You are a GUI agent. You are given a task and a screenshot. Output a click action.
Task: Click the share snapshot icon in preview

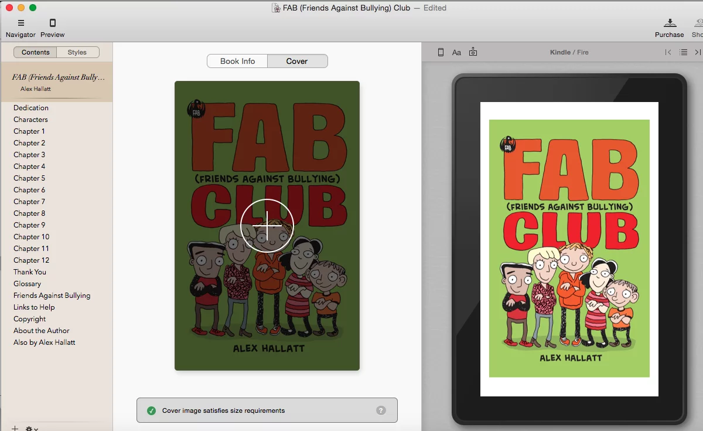(473, 52)
